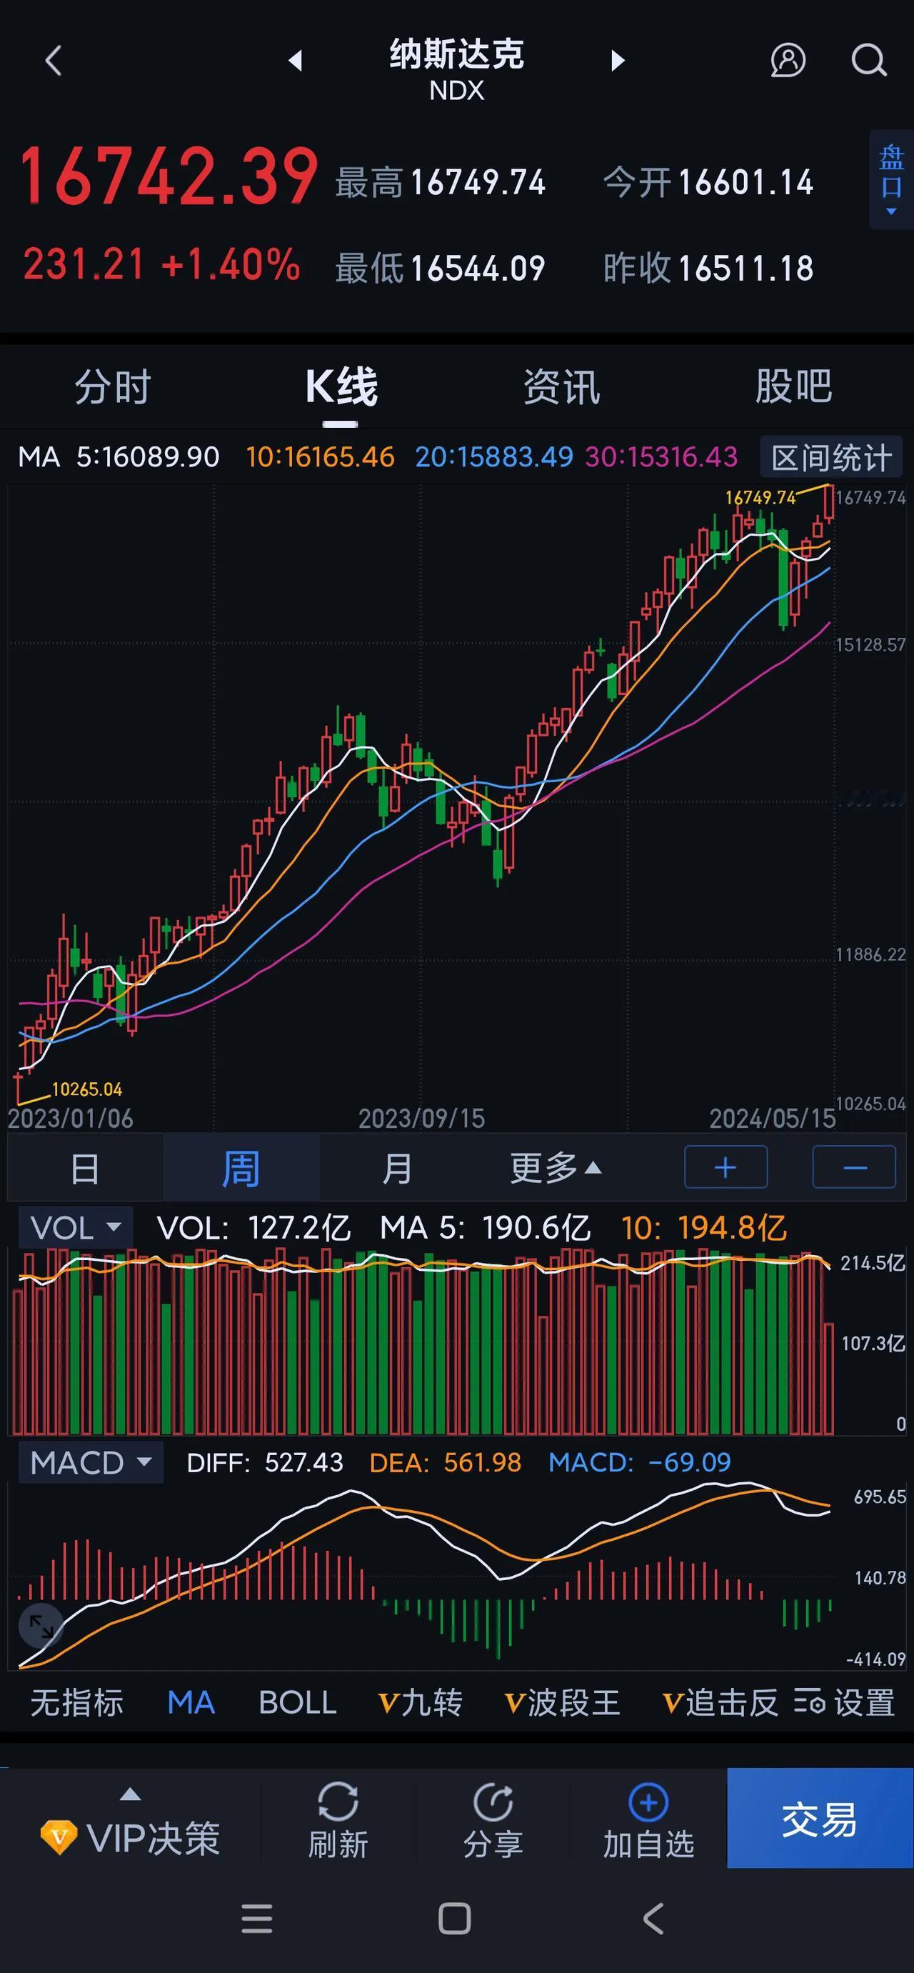Select the K线 tab

[341, 386]
